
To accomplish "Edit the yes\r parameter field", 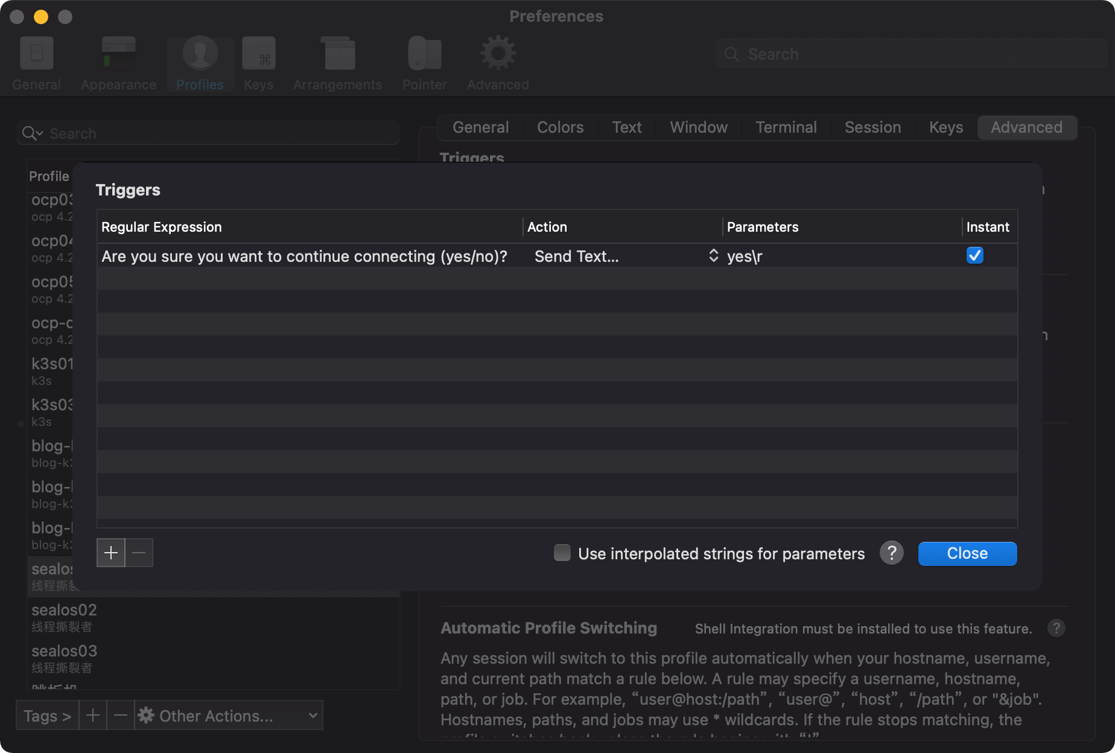I will [839, 256].
